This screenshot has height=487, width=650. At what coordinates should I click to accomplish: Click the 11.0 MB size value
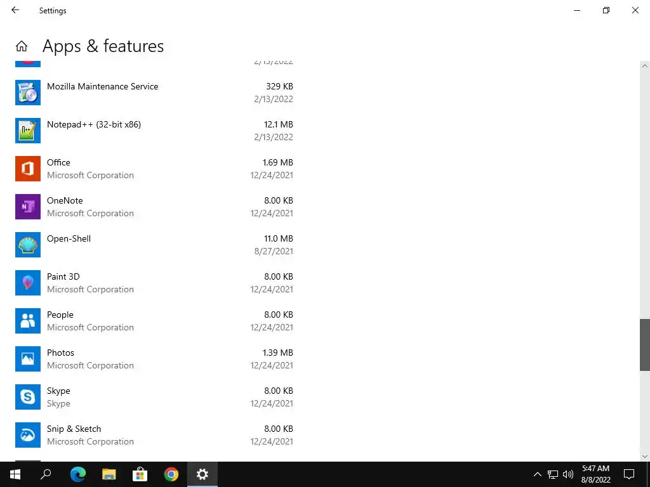point(279,239)
